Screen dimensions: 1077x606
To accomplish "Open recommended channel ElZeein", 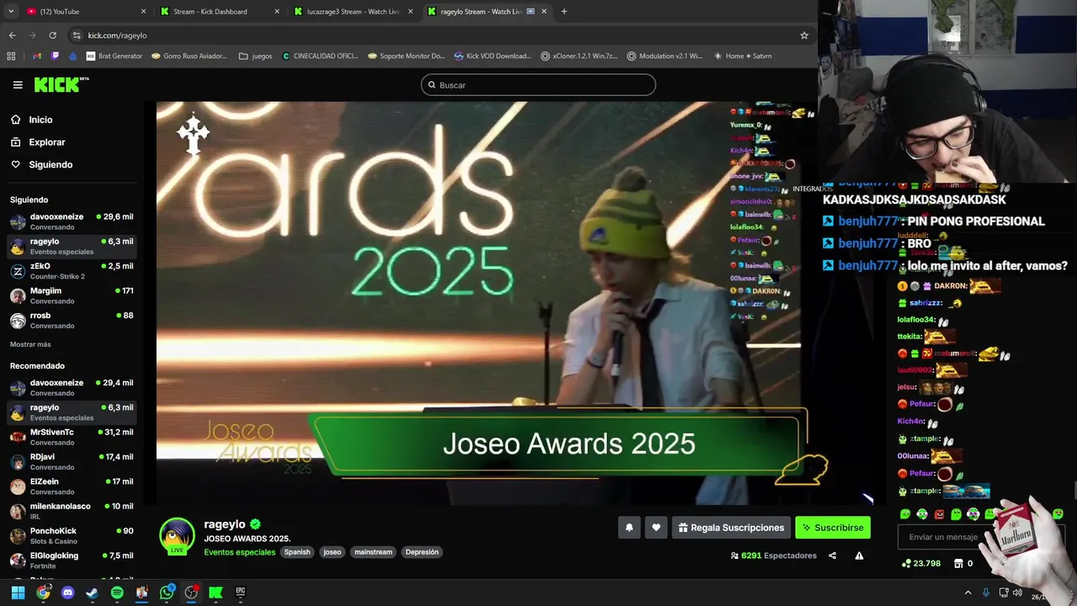I will point(72,486).
